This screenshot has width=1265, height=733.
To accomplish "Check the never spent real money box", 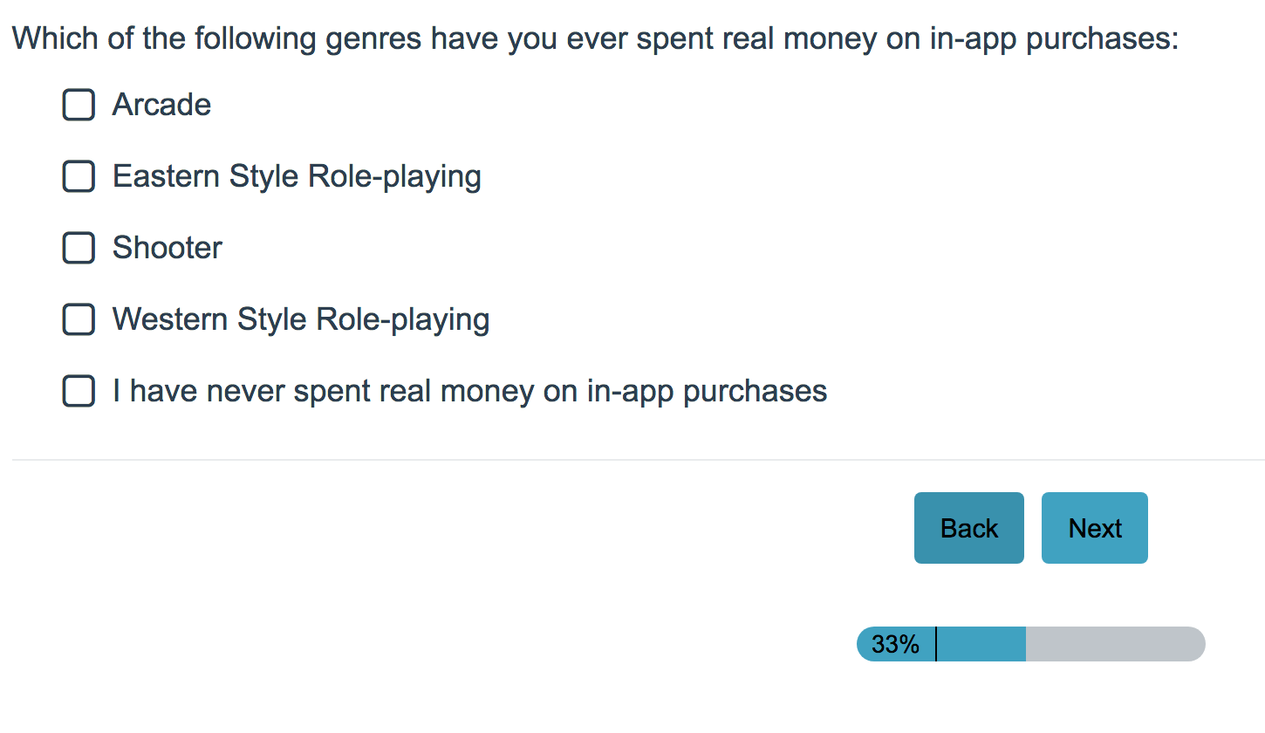I will click(79, 392).
